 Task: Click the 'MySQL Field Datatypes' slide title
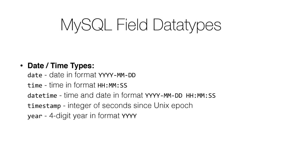click(x=141, y=25)
